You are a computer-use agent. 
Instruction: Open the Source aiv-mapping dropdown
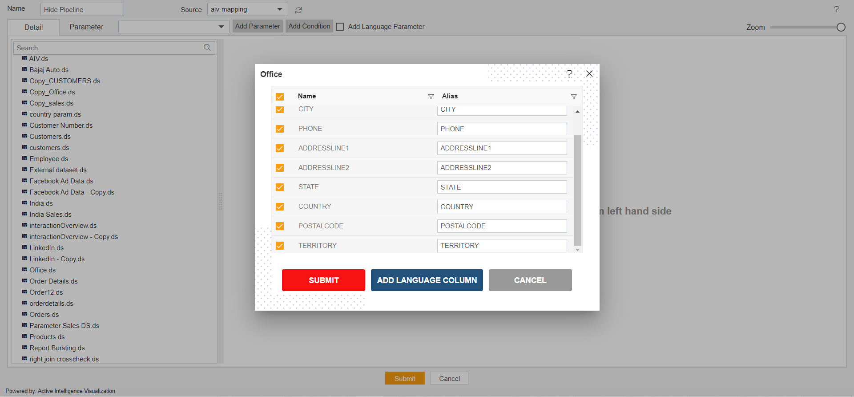(x=247, y=9)
